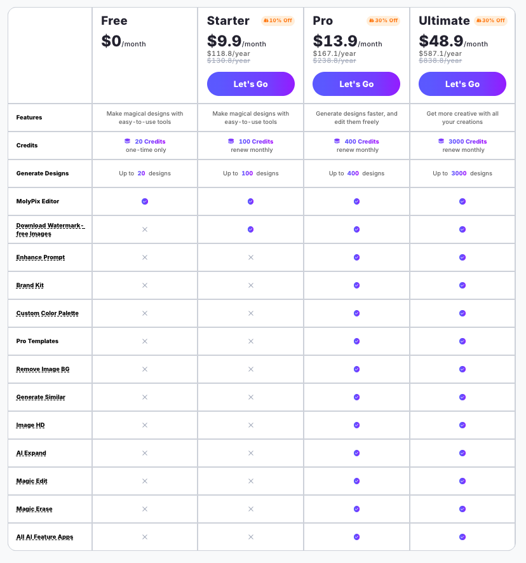Click the Ultimate plan 30% Off badge
This screenshot has height=563, width=526.
(x=490, y=20)
